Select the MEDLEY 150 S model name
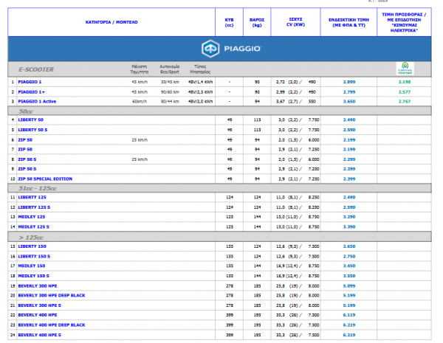 point(34,276)
